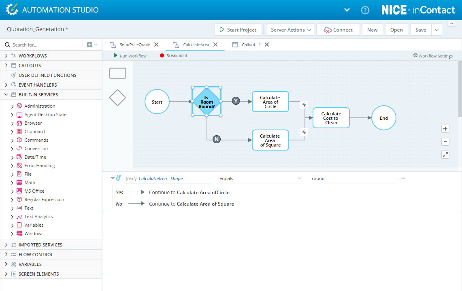
Task: Expand the WORKFLOWS section
Action: [6, 56]
